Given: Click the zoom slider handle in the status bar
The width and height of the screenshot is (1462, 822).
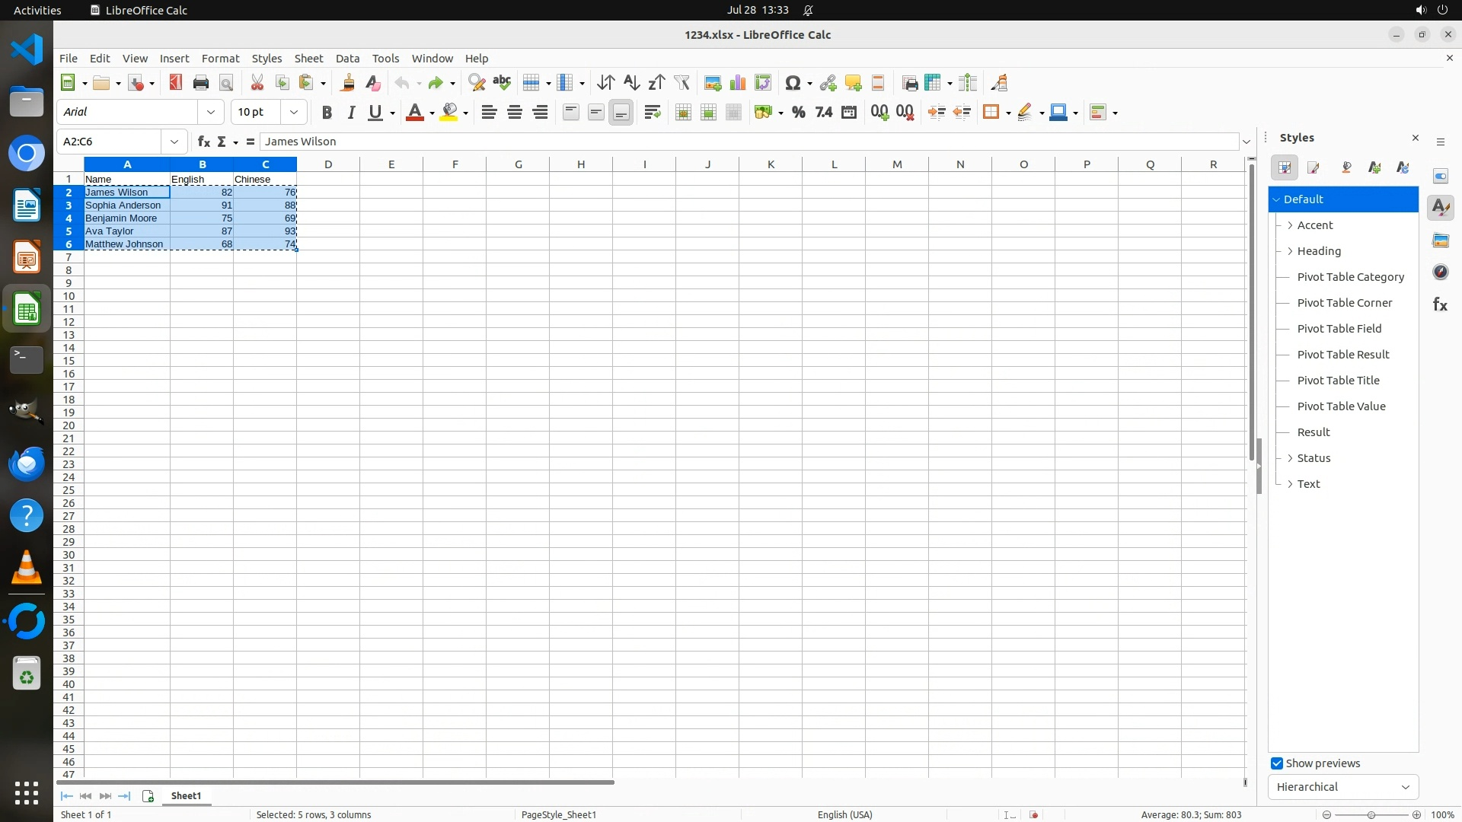Looking at the screenshot, I should point(1371,815).
